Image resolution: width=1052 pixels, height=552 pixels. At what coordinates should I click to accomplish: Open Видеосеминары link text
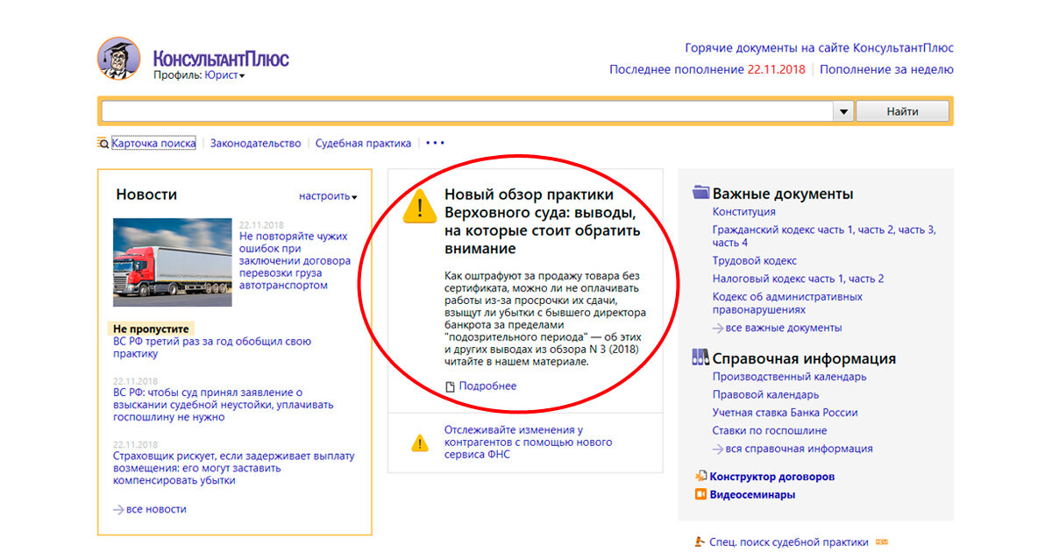753,494
